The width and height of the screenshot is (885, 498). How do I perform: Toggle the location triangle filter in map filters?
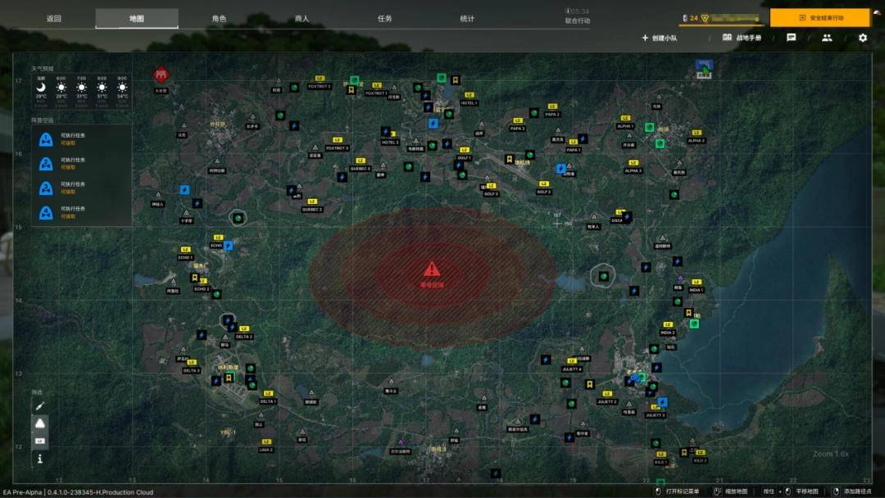pos(39,423)
